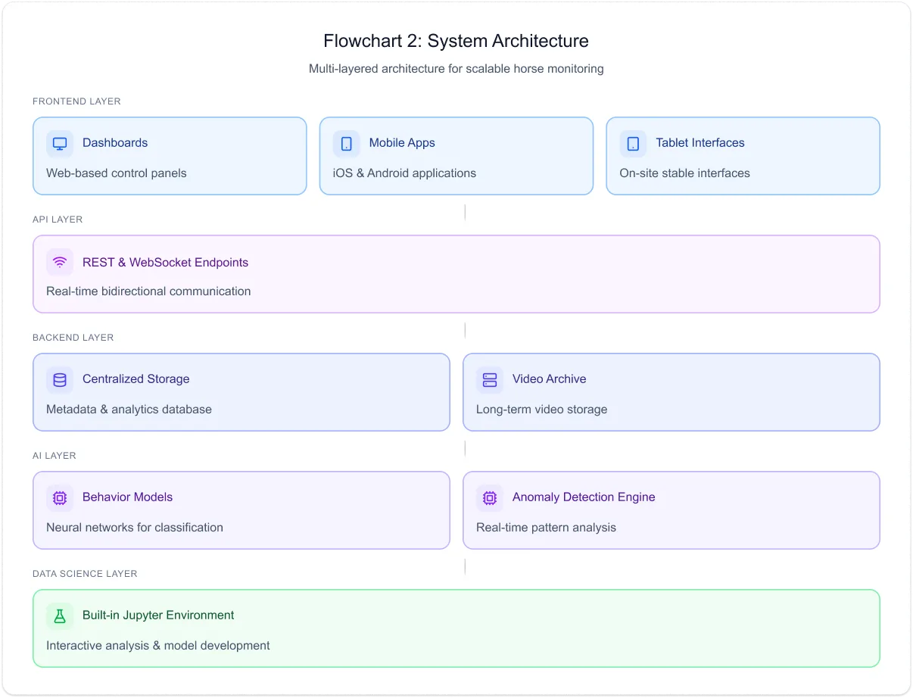Viewport: 913px width, 698px height.
Task: Click the Flowchart 2 title text
Action: (x=456, y=40)
